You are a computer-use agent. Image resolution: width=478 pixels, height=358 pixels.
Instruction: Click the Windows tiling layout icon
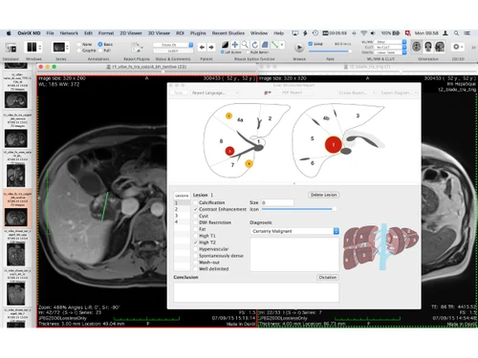pyautogui.click(x=33, y=48)
